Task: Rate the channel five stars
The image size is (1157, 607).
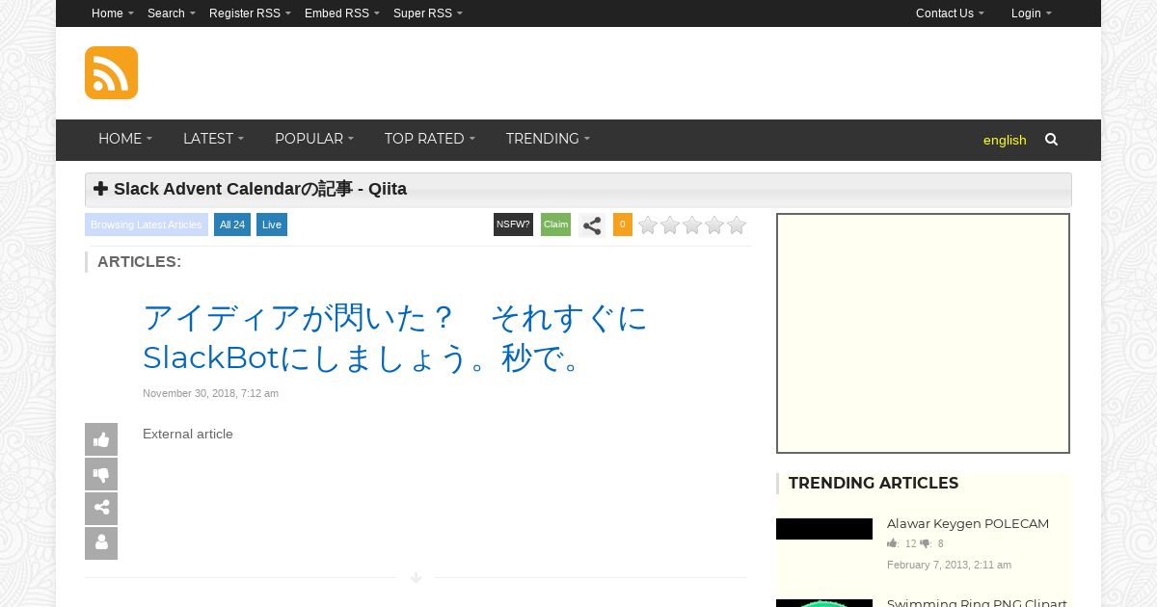Action: (x=737, y=225)
